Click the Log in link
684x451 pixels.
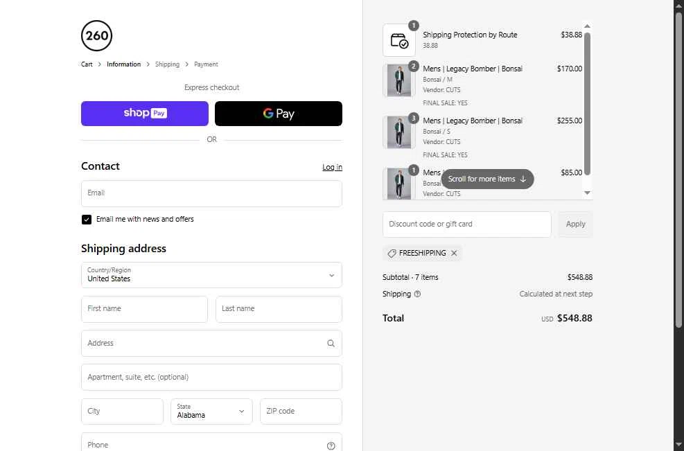click(x=332, y=167)
